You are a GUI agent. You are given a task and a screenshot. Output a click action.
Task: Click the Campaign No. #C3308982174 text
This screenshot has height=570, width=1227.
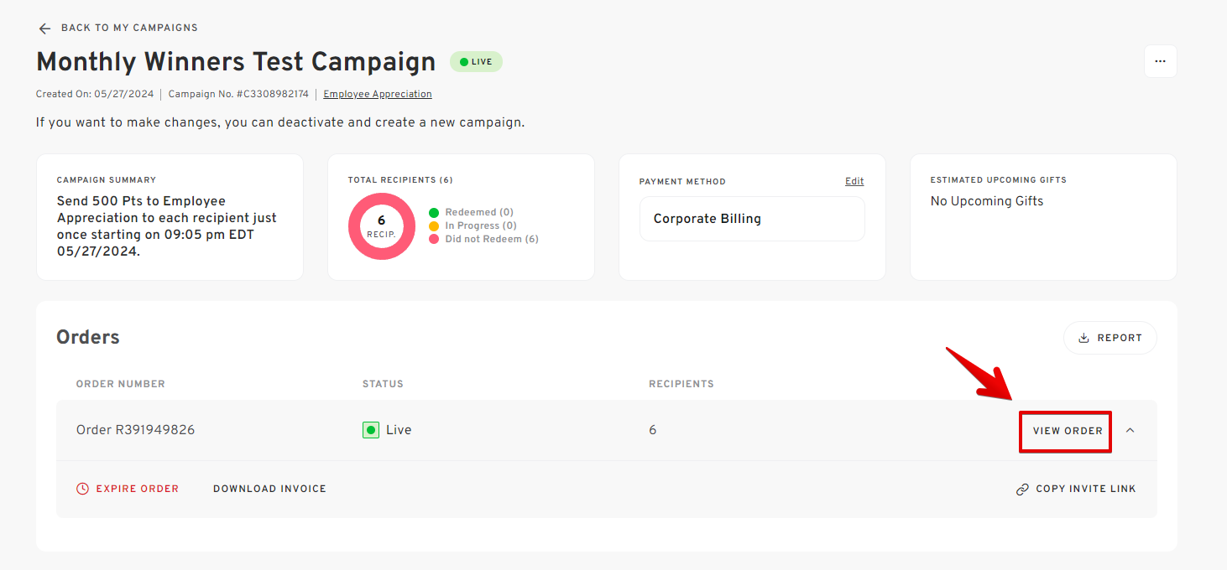[x=238, y=95]
